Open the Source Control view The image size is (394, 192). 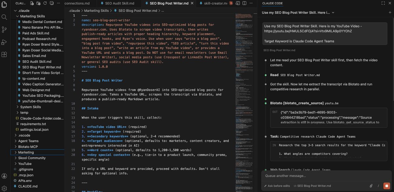pos(4,30)
